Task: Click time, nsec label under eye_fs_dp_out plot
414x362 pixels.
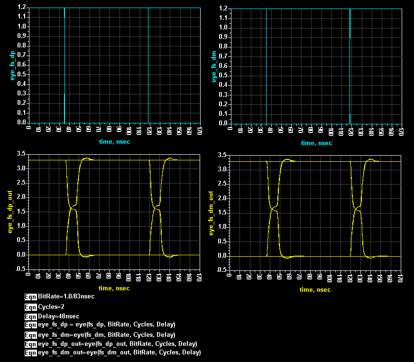Action: (x=114, y=288)
